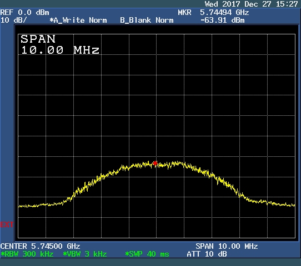Click the bottom SPAN 10.00 MHz readout
This screenshot has width=301, height=266.
coord(227,246)
